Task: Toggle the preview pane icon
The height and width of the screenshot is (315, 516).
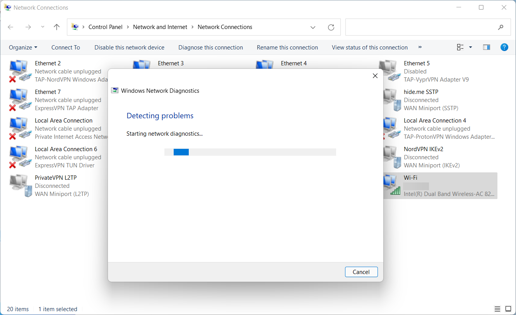Action: pyautogui.click(x=487, y=47)
